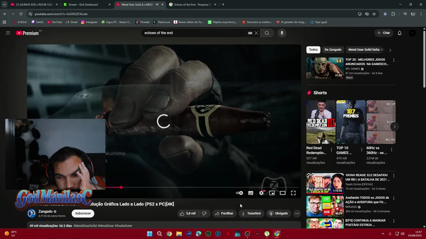Image resolution: width=426 pixels, height=239 pixels.
Task: Go back to previous page
Action: [5, 14]
